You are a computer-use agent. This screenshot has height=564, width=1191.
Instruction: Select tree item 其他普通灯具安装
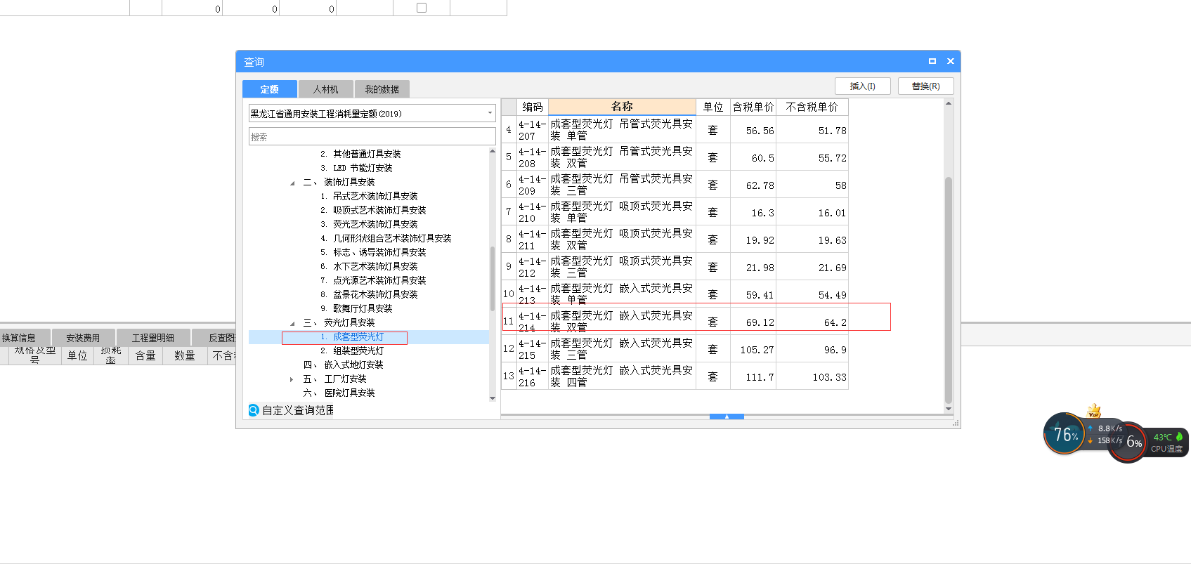coord(367,154)
